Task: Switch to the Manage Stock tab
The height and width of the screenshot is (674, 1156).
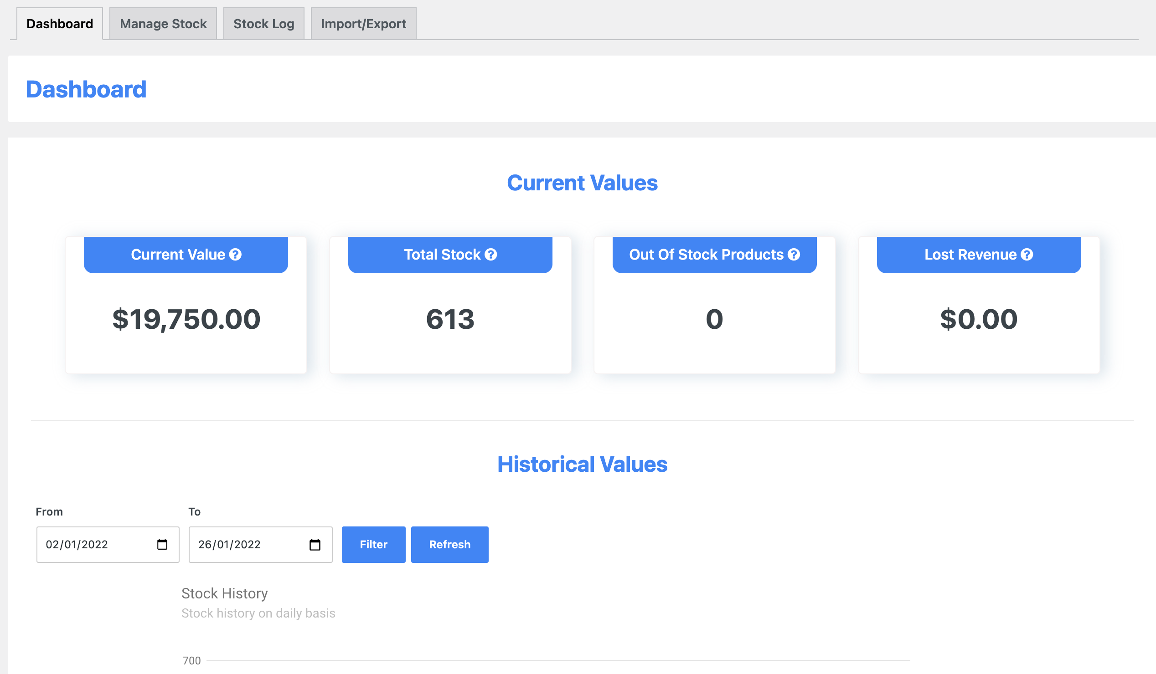Action: (163, 23)
